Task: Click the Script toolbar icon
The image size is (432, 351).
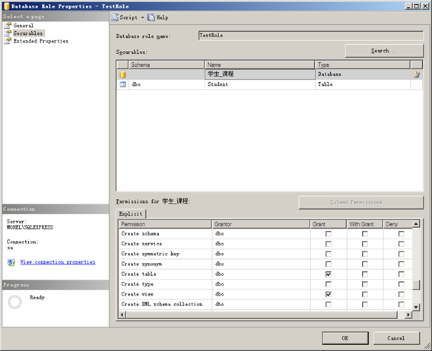Action: pyautogui.click(x=115, y=17)
